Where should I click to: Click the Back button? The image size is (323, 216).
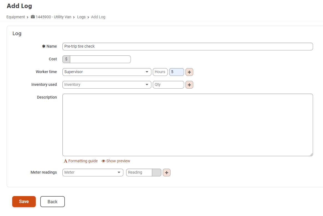[52, 202]
